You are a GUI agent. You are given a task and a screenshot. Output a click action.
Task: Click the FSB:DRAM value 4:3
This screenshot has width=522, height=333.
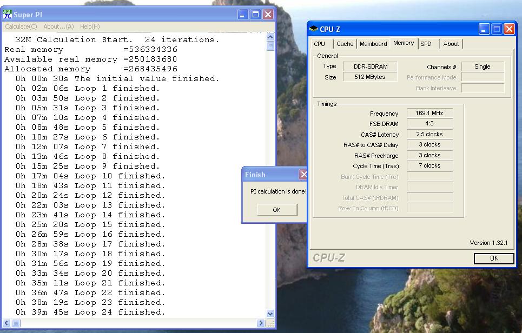(430, 123)
